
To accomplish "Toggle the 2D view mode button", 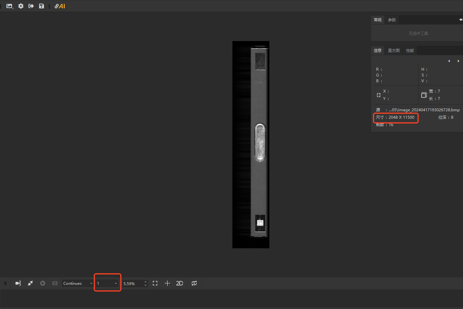I will click(180, 283).
